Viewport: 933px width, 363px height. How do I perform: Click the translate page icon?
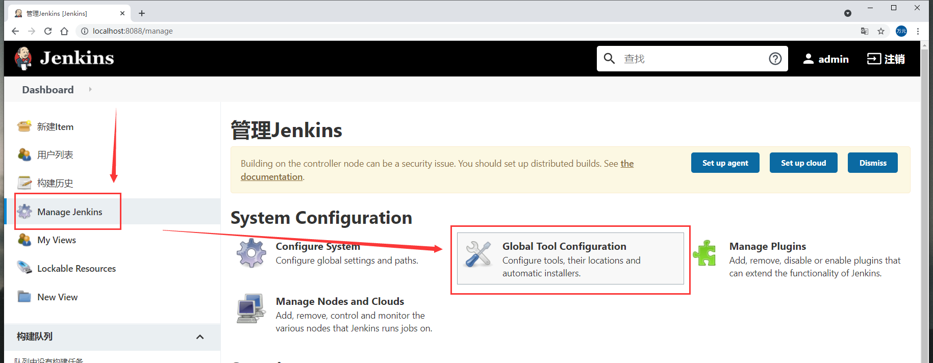(865, 31)
